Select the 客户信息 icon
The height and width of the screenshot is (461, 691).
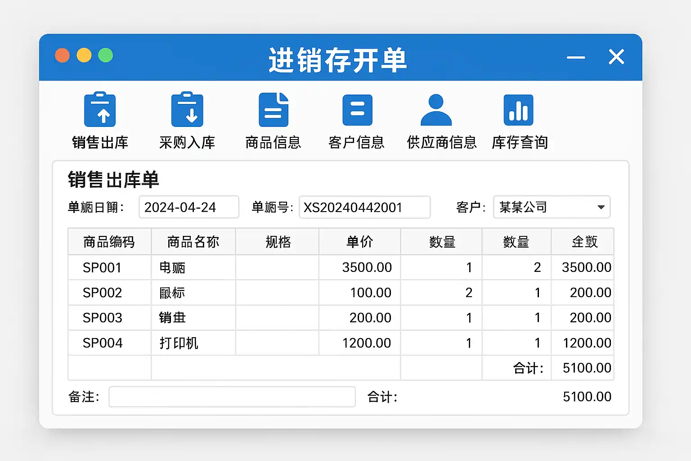click(x=357, y=110)
